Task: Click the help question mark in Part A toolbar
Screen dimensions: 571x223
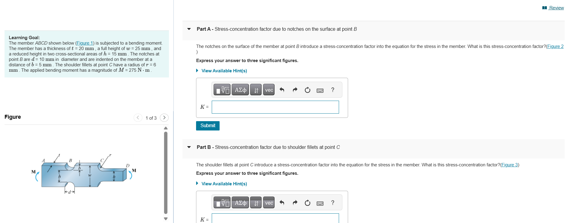Action: point(332,90)
